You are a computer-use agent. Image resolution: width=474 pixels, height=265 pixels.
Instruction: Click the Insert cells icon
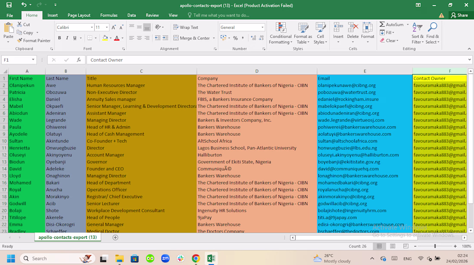(338, 28)
